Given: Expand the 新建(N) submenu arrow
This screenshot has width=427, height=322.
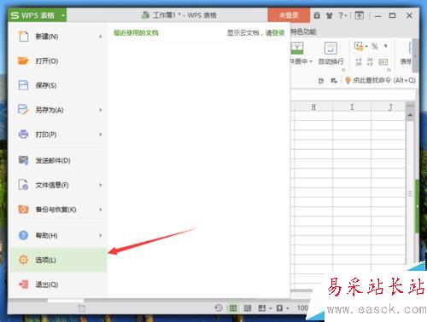Looking at the screenshot, I should pyautogui.click(x=101, y=37).
